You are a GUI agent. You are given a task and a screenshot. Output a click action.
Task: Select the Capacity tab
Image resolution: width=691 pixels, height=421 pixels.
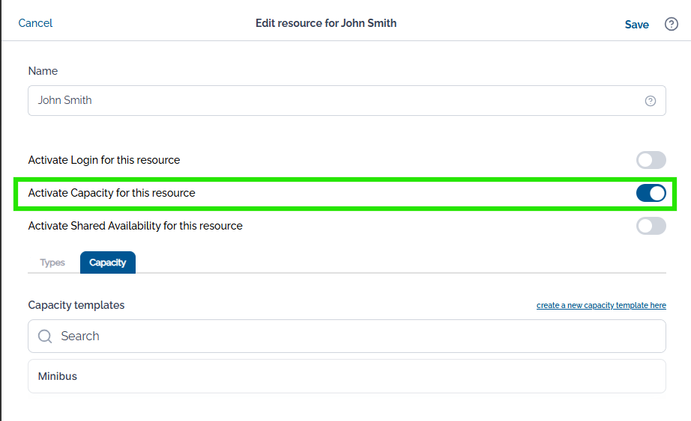(x=107, y=262)
